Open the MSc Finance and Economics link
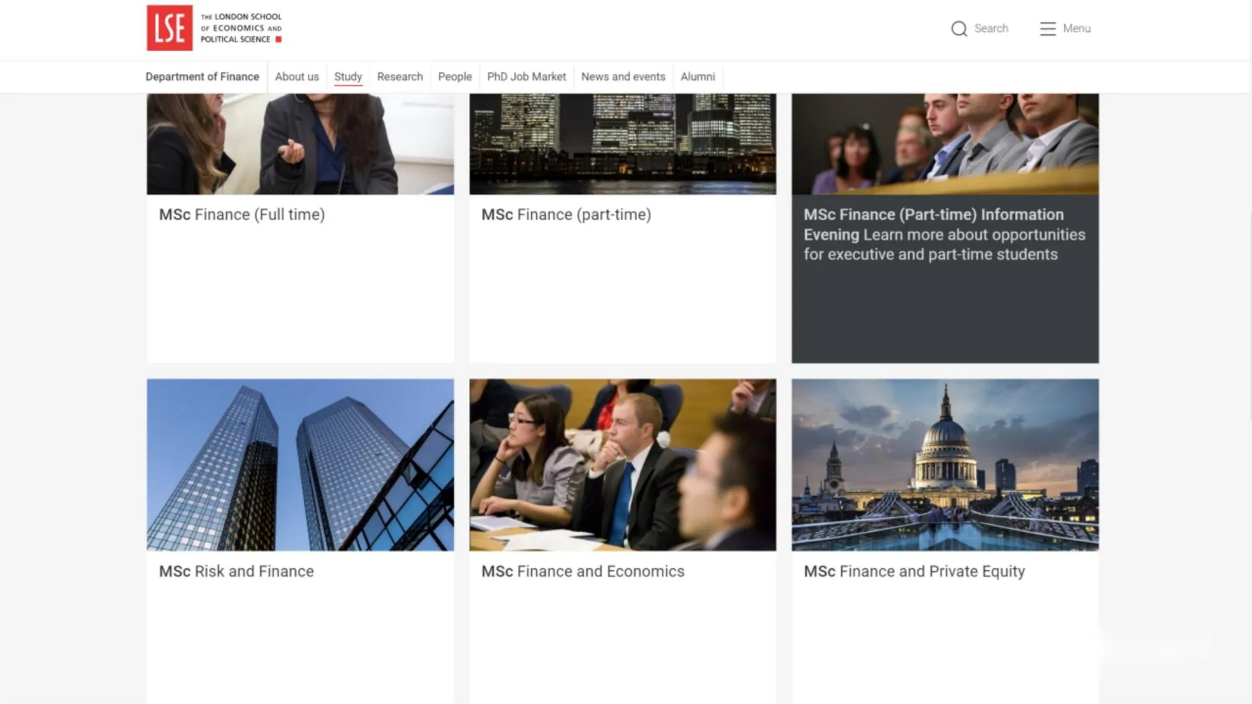The width and height of the screenshot is (1252, 704). (x=582, y=571)
